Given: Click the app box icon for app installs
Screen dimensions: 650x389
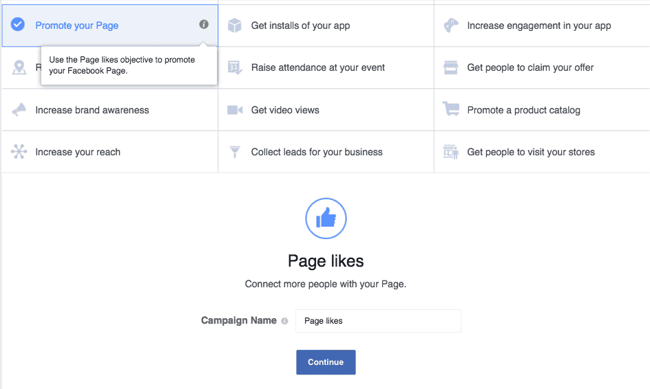Looking at the screenshot, I should tap(235, 25).
